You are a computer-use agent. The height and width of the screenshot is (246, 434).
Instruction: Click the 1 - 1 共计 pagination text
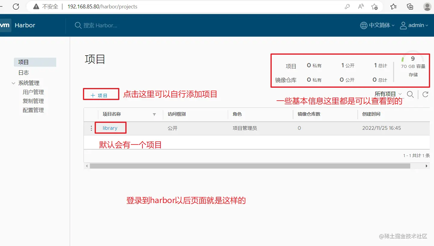(417, 156)
